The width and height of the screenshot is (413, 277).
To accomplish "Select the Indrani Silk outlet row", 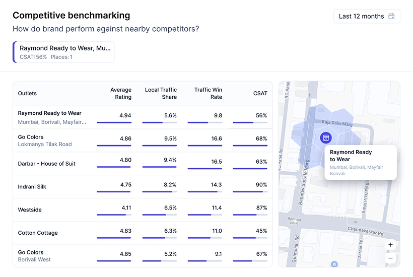I will pyautogui.click(x=32, y=187).
